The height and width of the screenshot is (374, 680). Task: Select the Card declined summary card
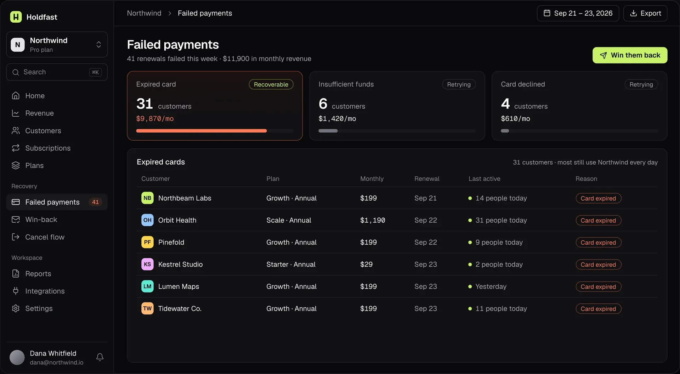(579, 106)
